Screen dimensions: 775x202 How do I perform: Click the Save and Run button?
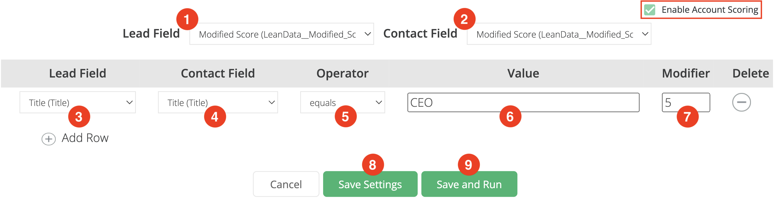pyautogui.click(x=469, y=184)
